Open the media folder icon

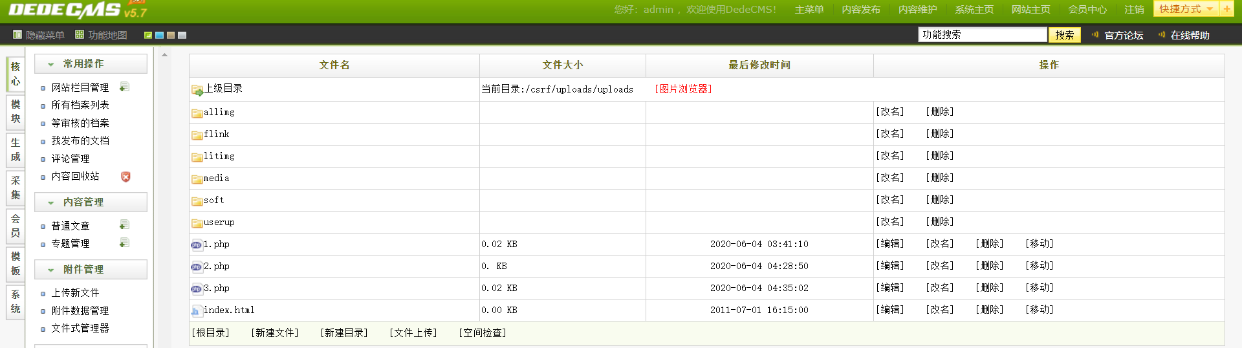point(197,179)
